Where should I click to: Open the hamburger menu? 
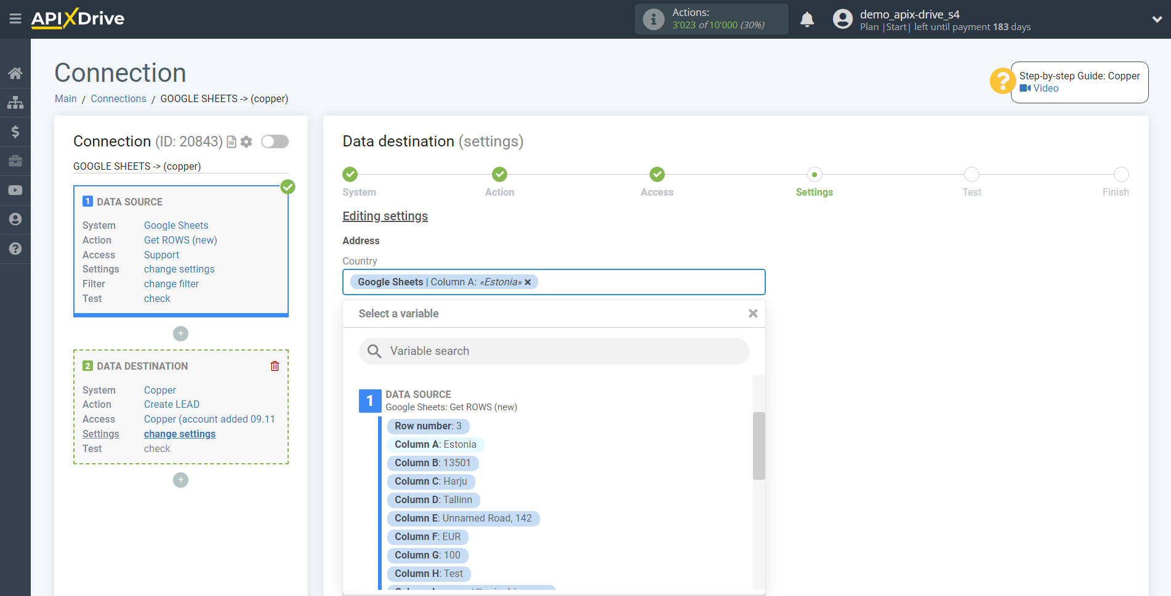(x=15, y=19)
